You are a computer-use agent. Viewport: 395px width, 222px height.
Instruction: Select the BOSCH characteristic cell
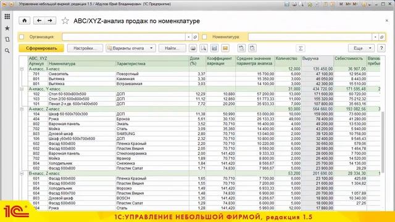152,199
